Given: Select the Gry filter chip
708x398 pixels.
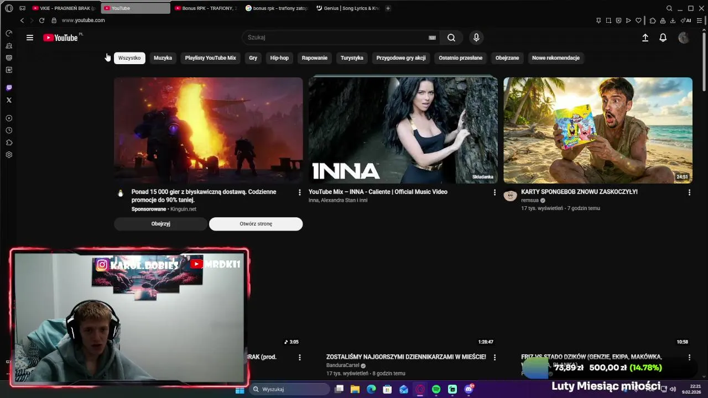Looking at the screenshot, I should [x=253, y=57].
